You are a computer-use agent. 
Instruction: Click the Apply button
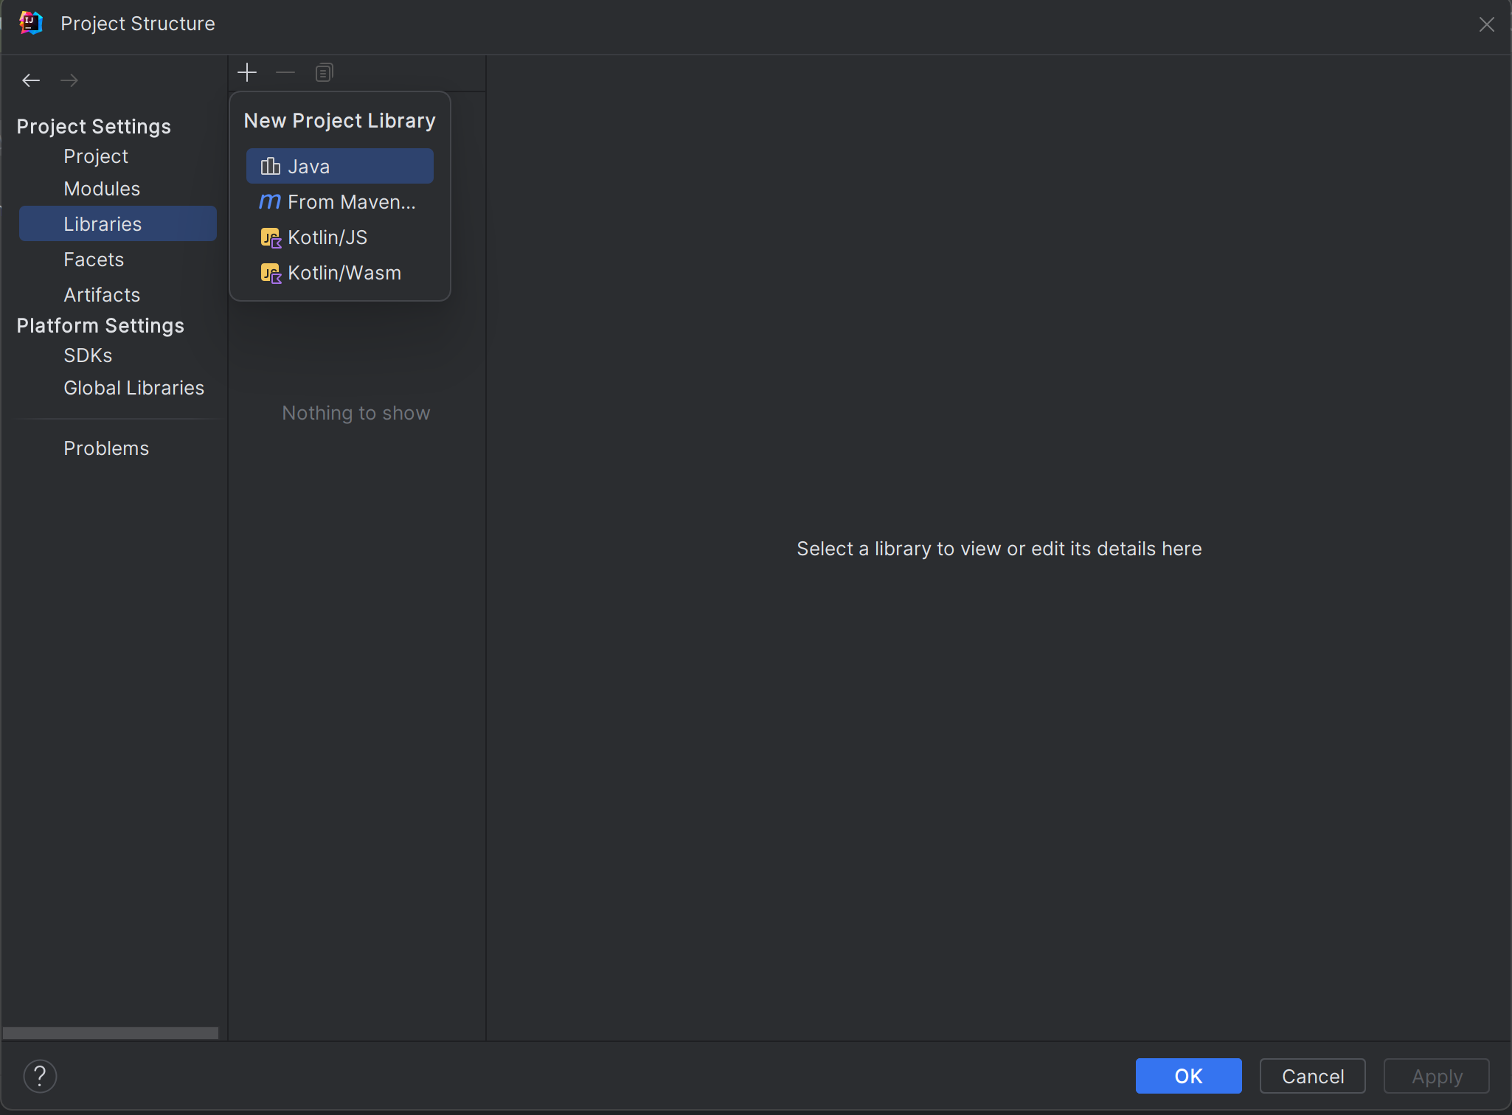tap(1437, 1077)
